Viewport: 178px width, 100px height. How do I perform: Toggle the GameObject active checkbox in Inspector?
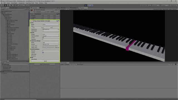coord(34,10)
